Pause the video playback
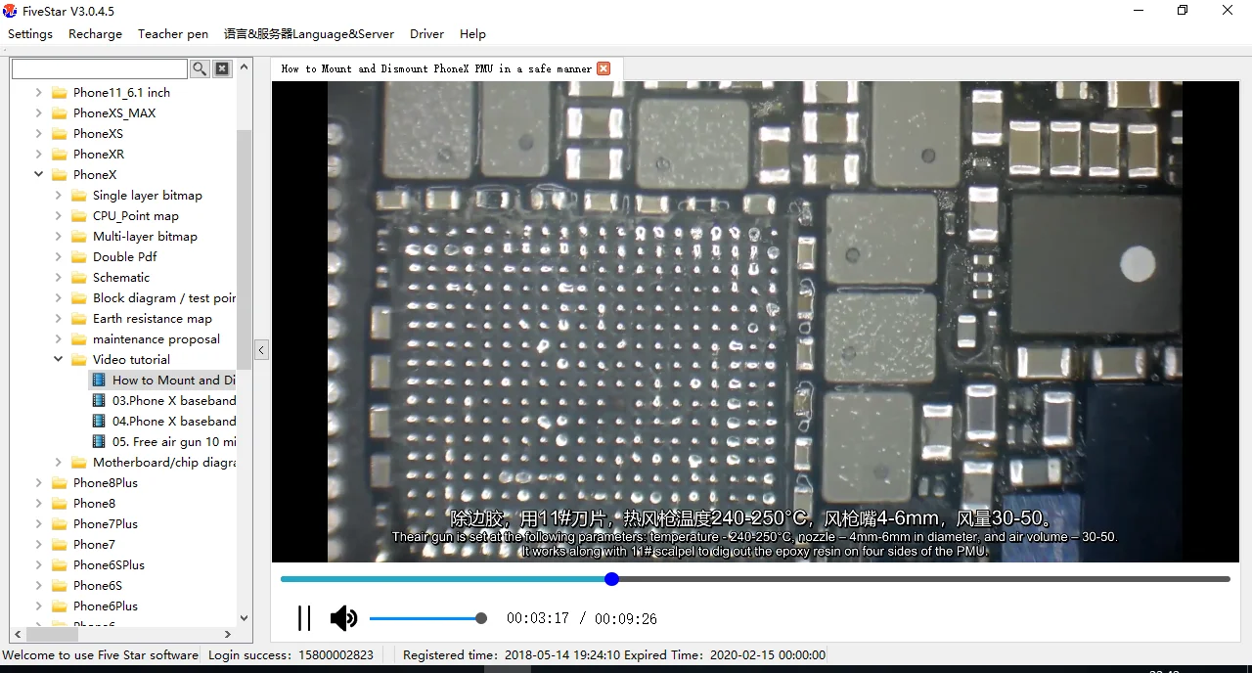The image size is (1252, 673). pos(304,618)
